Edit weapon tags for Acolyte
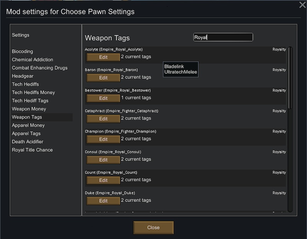The image size is (307, 239). [x=103, y=57]
